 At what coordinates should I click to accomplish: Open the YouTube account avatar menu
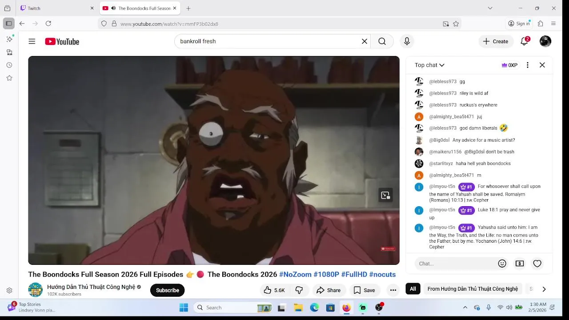[545, 41]
